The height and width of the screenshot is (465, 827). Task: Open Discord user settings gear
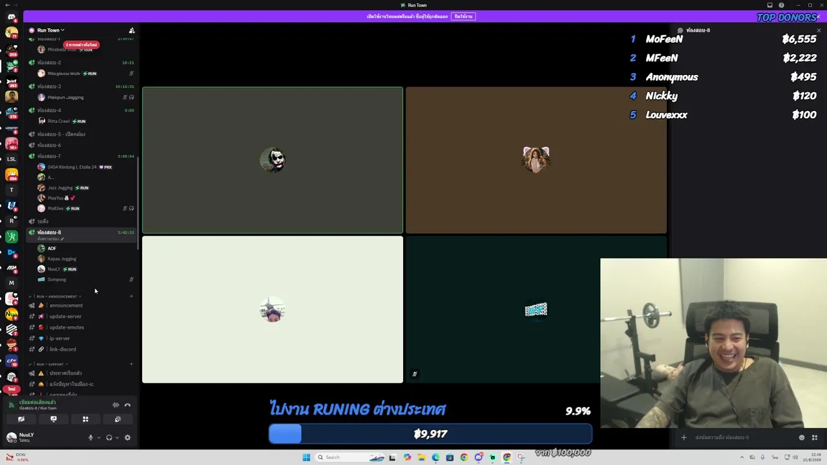pos(127,438)
